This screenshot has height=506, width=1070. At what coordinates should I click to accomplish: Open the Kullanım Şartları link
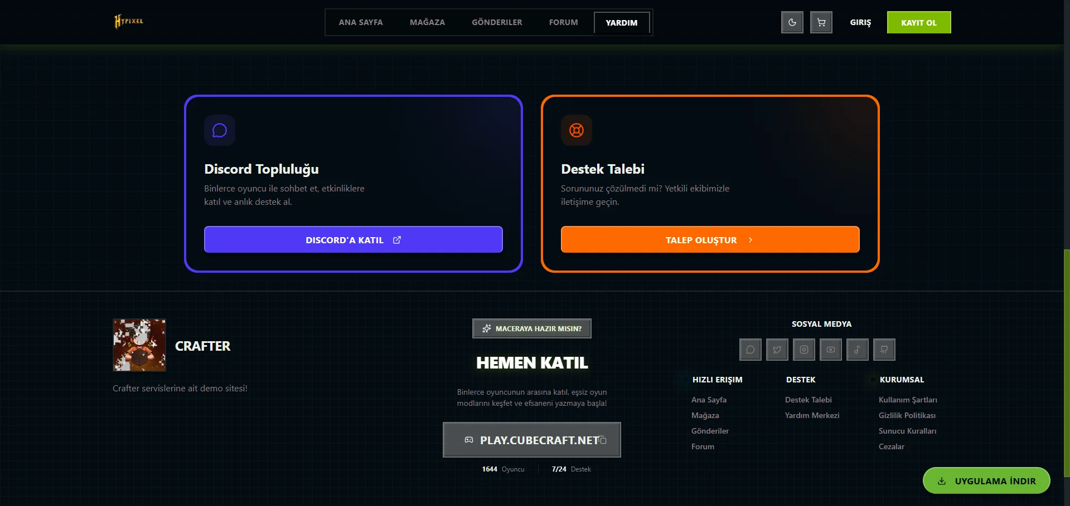[x=908, y=400]
